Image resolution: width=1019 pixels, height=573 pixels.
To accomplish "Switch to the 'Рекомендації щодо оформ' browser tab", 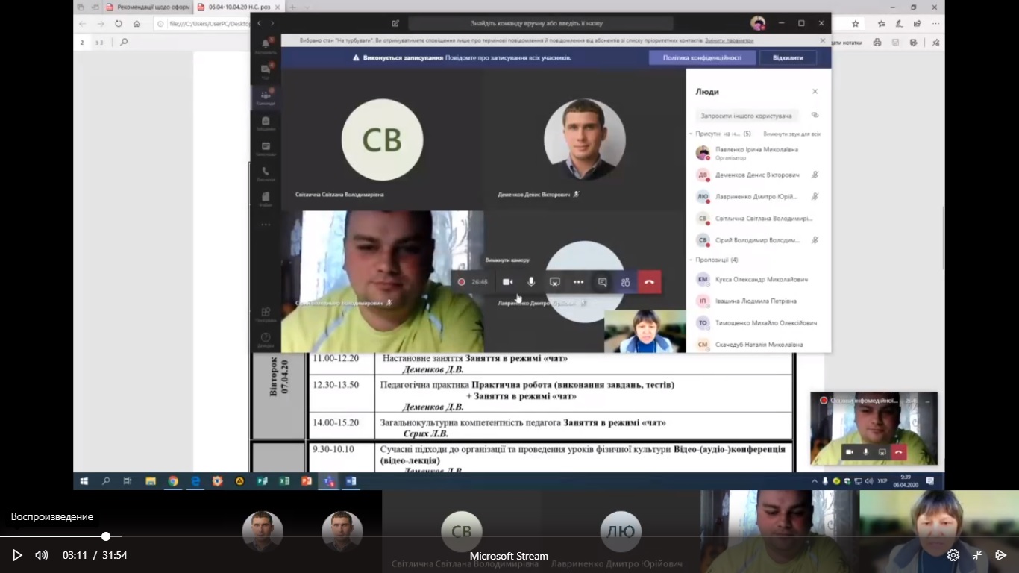I will coord(147,7).
